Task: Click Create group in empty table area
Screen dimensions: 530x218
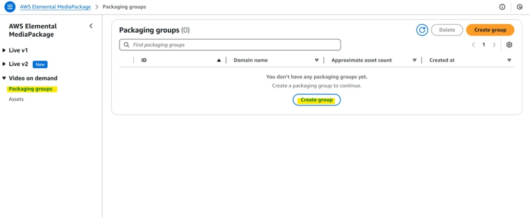Action: pos(317,100)
